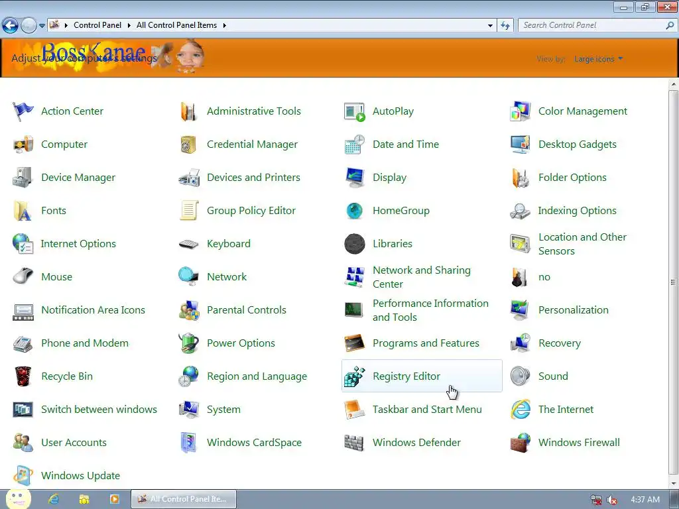Expand the arrow after Control Panel breadcrumb
679x509 pixels.
[129, 26]
